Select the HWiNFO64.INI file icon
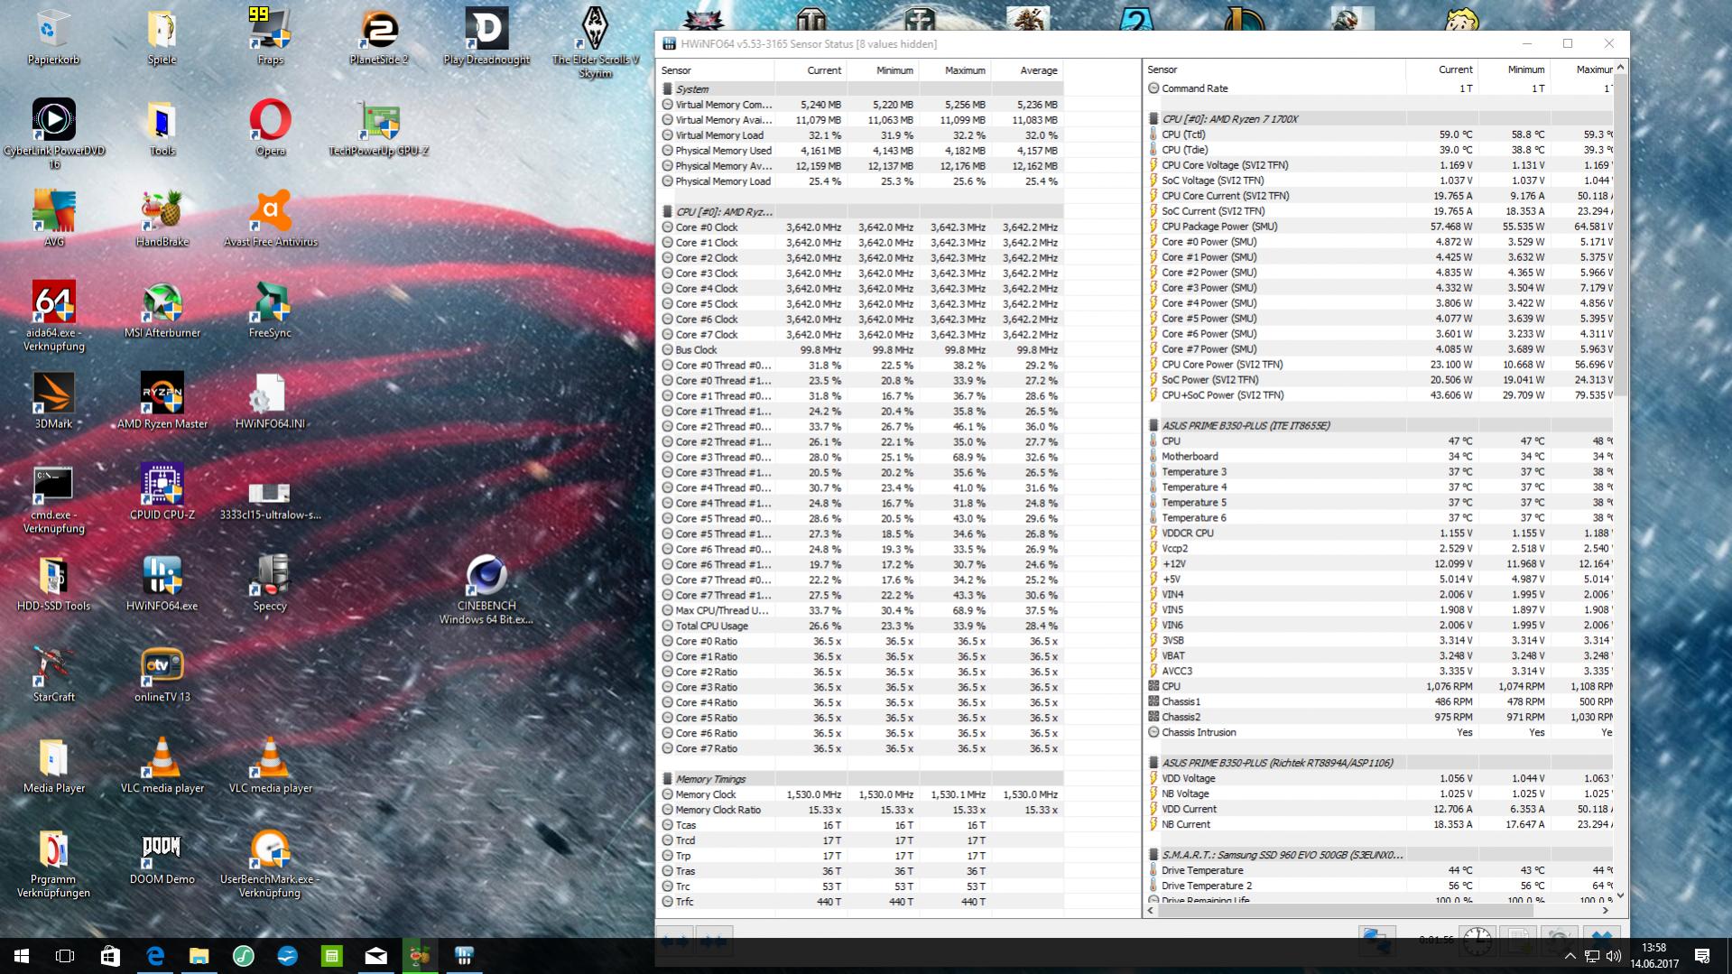Viewport: 1732px width, 974px height. (270, 402)
